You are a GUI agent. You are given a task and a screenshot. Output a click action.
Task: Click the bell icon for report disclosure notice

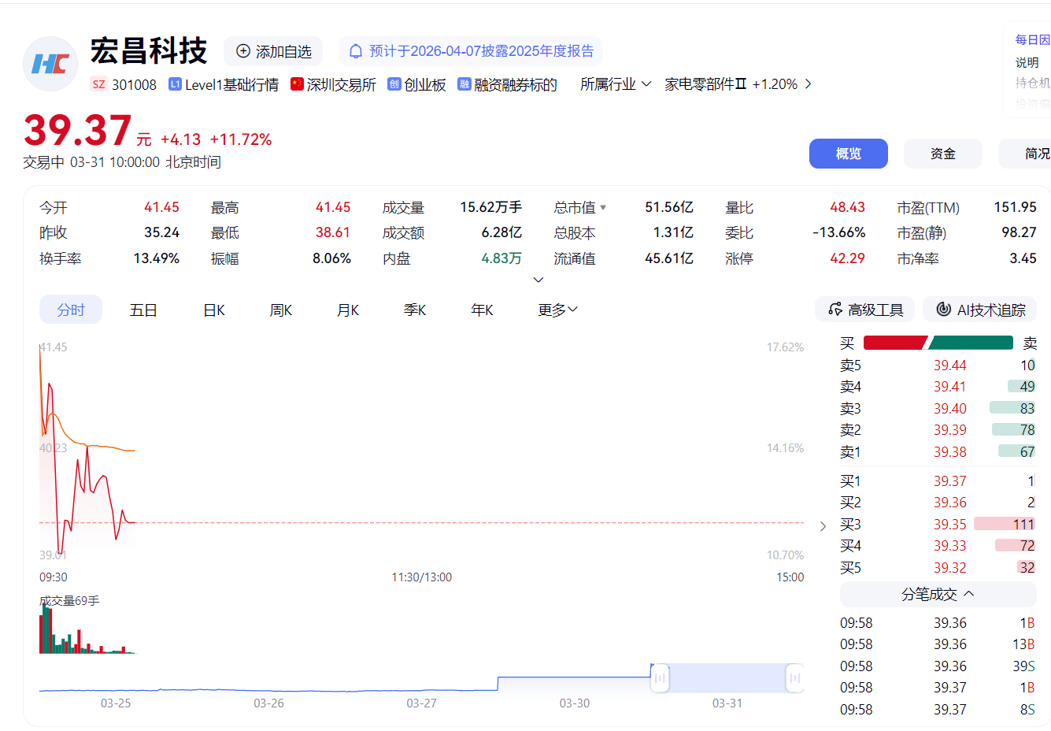356,51
